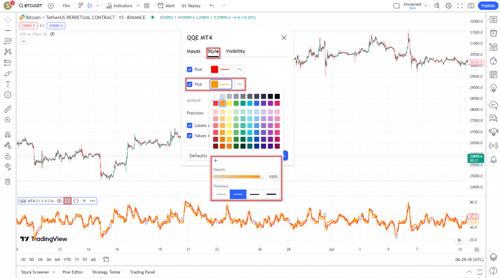The width and height of the screenshot is (500, 278).
Task: Open notifications bell in right sidebar
Action: [x=493, y=159]
